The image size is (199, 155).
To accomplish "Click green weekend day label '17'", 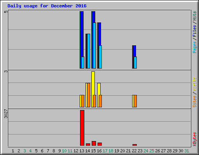I will pos(105,151).
